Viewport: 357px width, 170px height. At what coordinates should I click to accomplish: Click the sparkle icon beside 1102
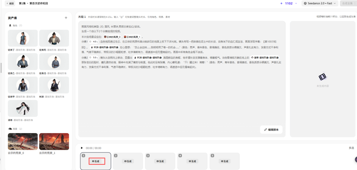(x=281, y=3)
